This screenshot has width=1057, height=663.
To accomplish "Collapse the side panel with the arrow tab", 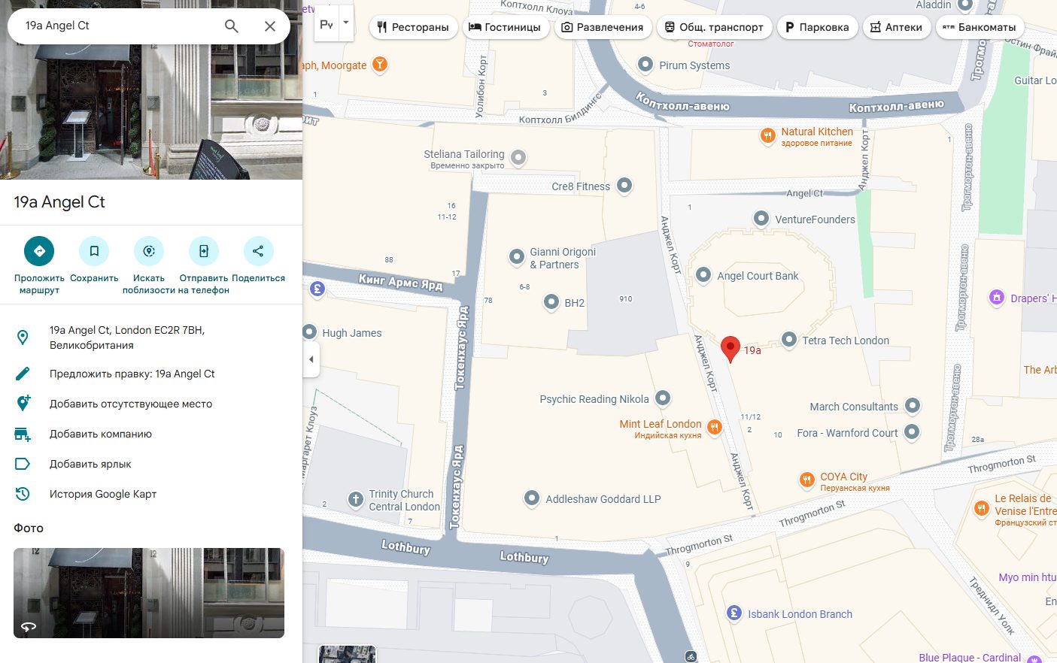I will pyautogui.click(x=311, y=359).
